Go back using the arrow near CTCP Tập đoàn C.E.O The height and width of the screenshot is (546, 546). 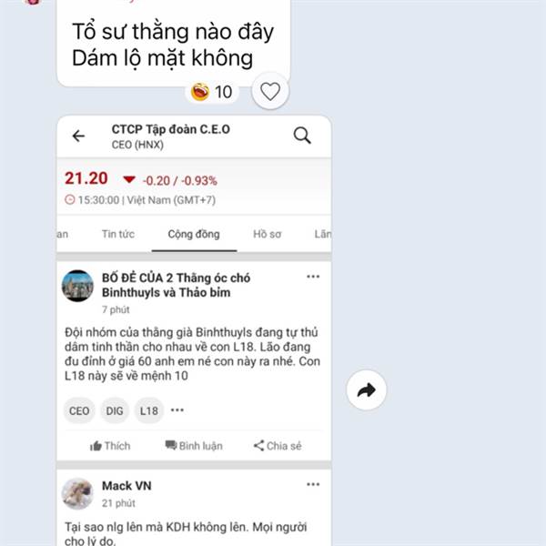tap(78, 136)
